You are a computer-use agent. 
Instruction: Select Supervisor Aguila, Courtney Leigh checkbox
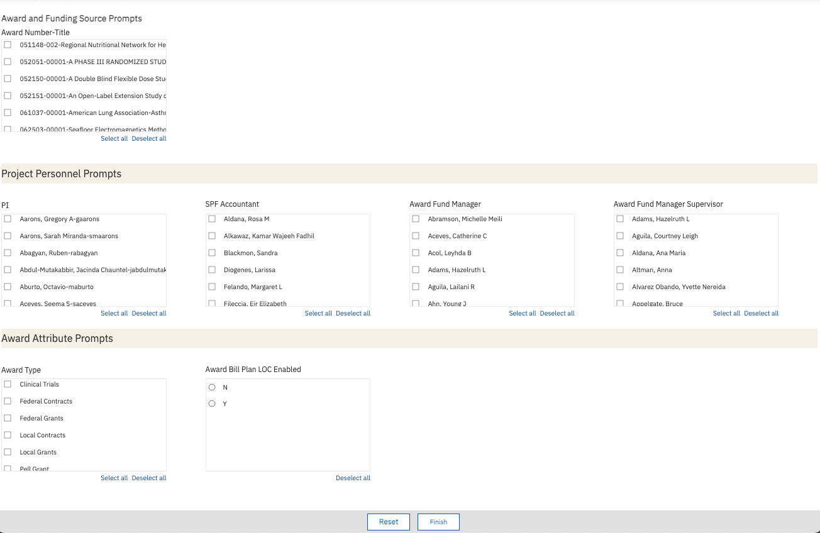pos(620,236)
